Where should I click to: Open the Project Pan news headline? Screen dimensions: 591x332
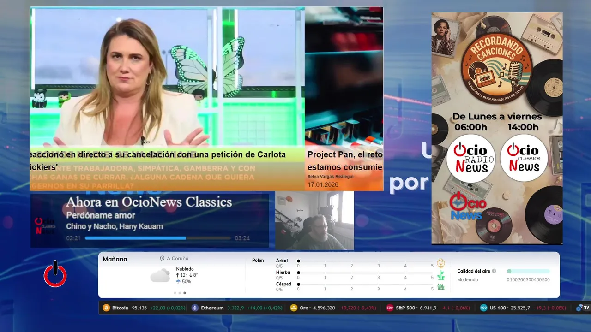[x=345, y=160]
